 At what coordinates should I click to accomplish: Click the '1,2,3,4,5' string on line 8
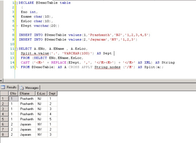tap(137, 35)
